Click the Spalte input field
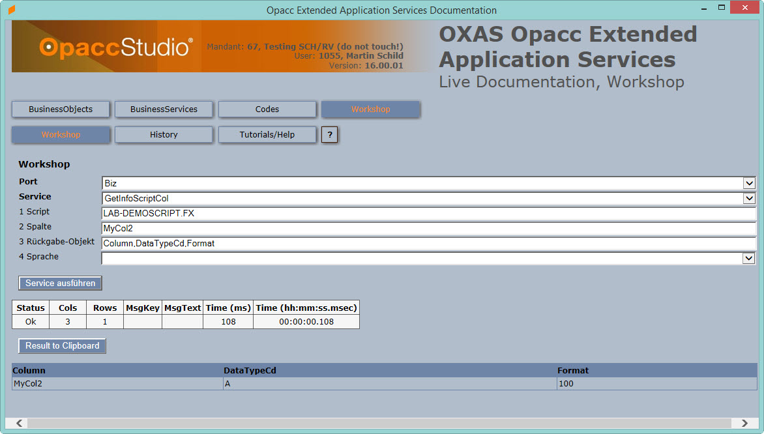 tap(429, 229)
